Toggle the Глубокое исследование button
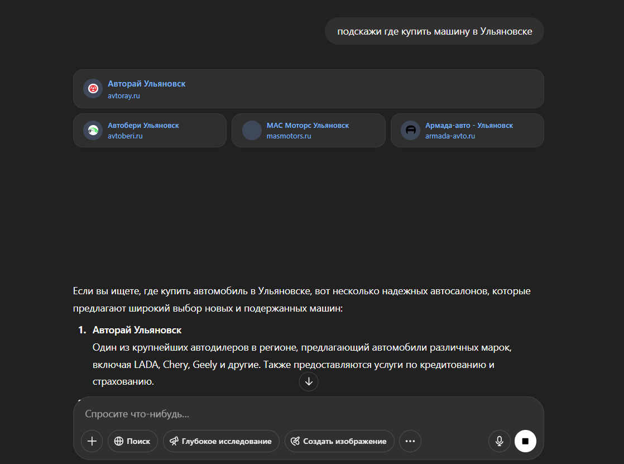The image size is (624, 464). tap(221, 441)
